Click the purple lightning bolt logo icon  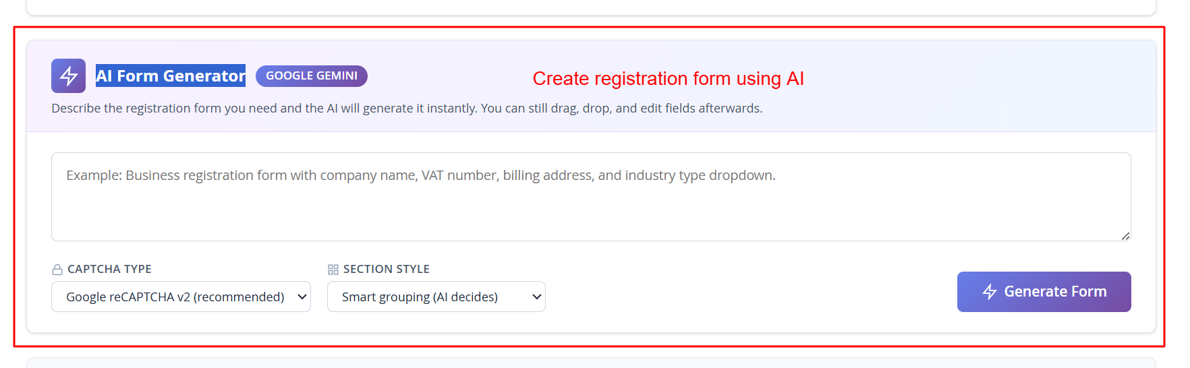click(68, 75)
